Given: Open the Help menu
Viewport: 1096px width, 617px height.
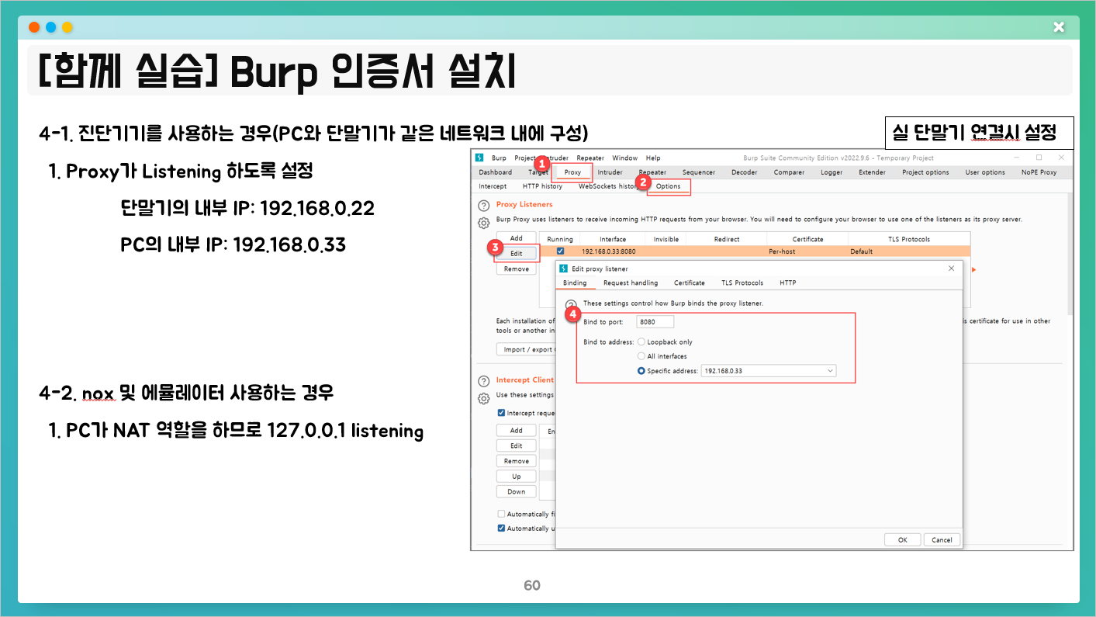Looking at the screenshot, I should (653, 158).
